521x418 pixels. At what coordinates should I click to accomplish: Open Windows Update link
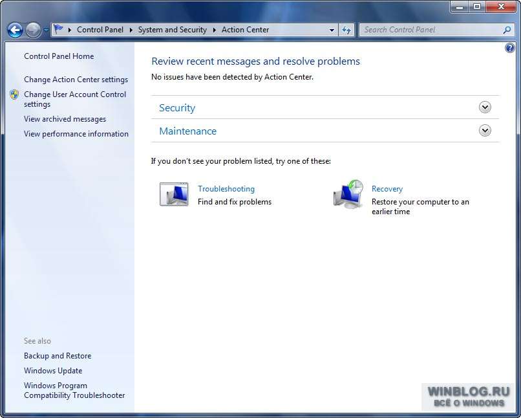click(x=53, y=371)
